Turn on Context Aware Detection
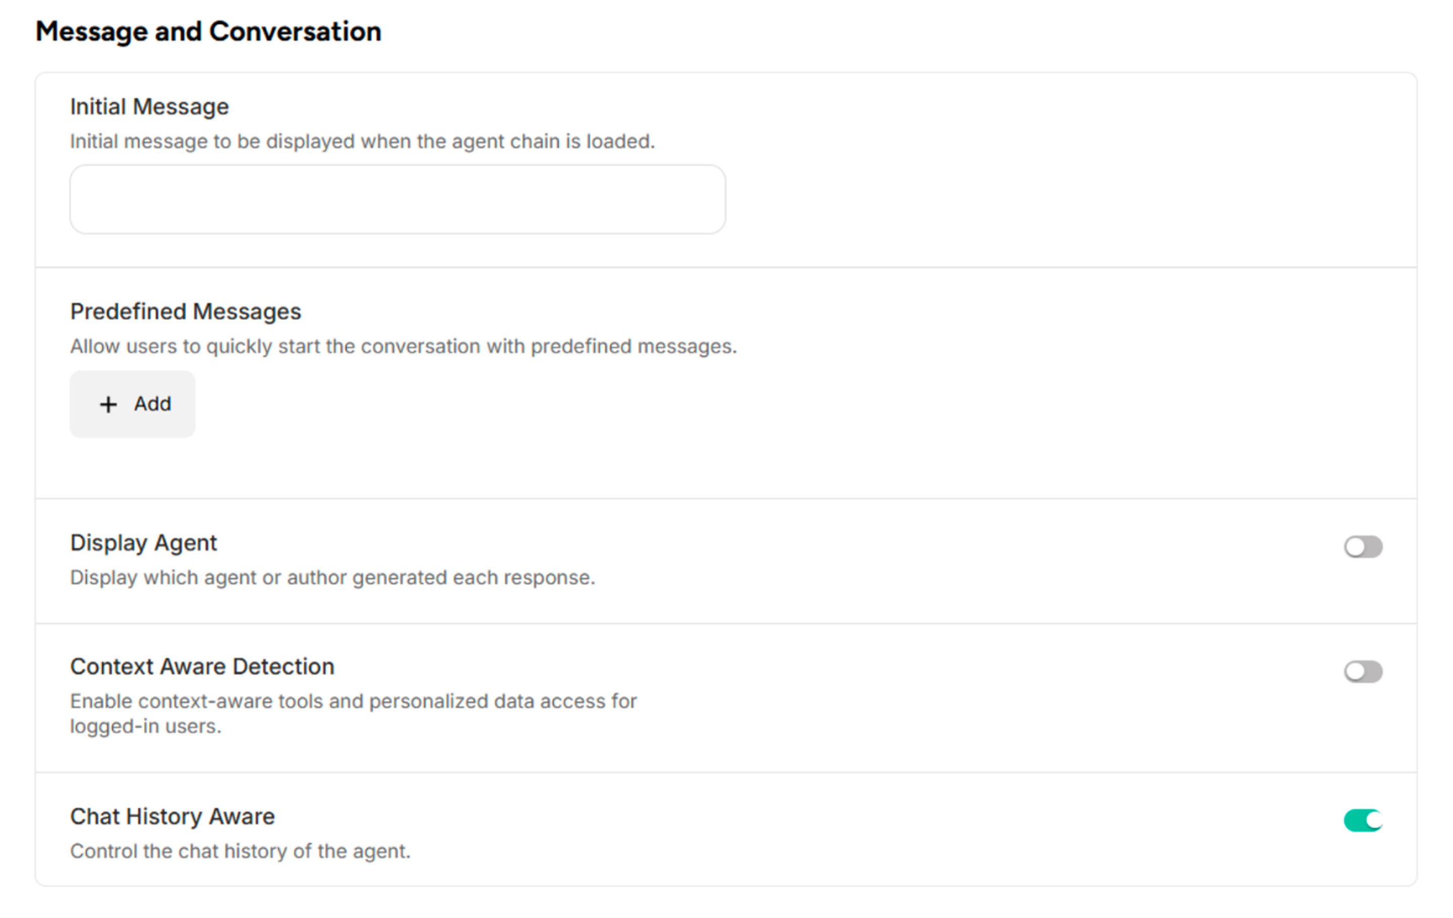 click(x=1363, y=672)
